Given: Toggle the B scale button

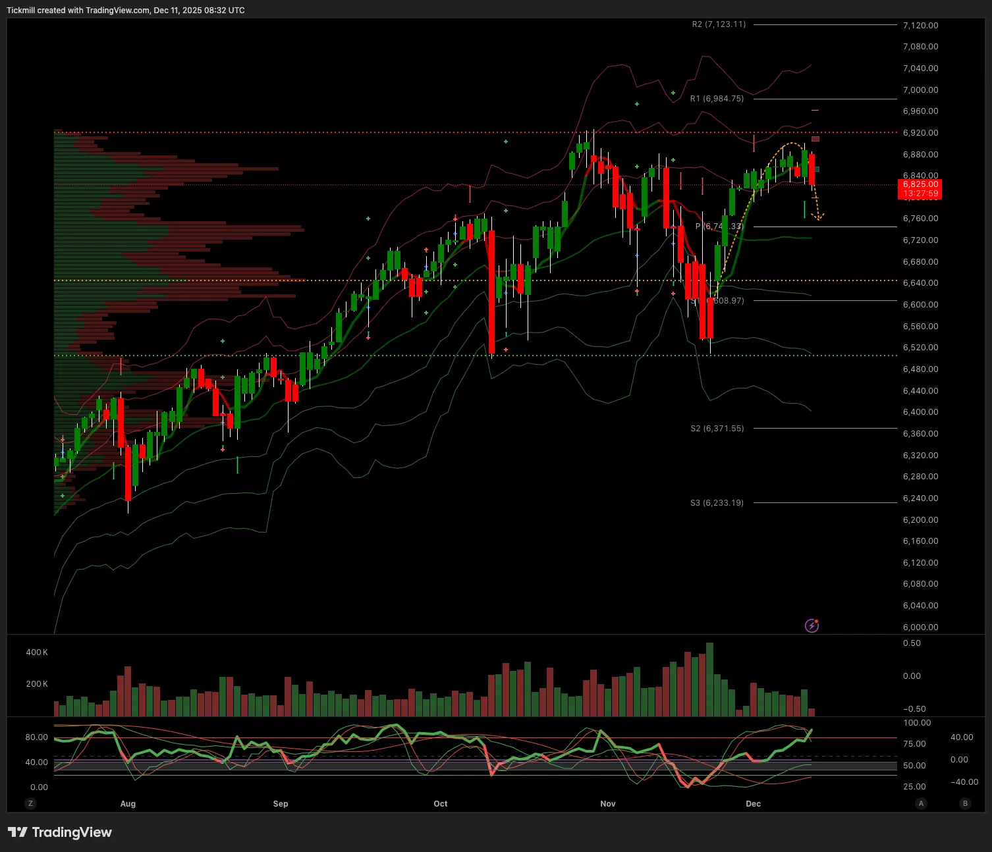Looking at the screenshot, I should (965, 803).
